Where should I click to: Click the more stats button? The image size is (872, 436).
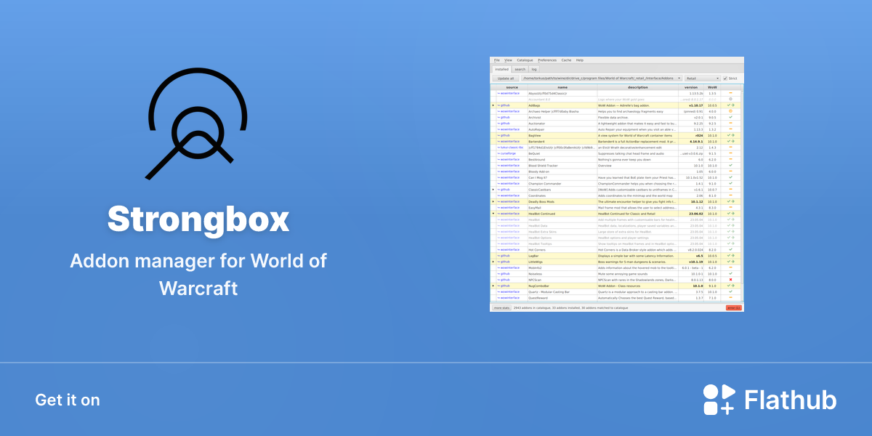tap(501, 308)
